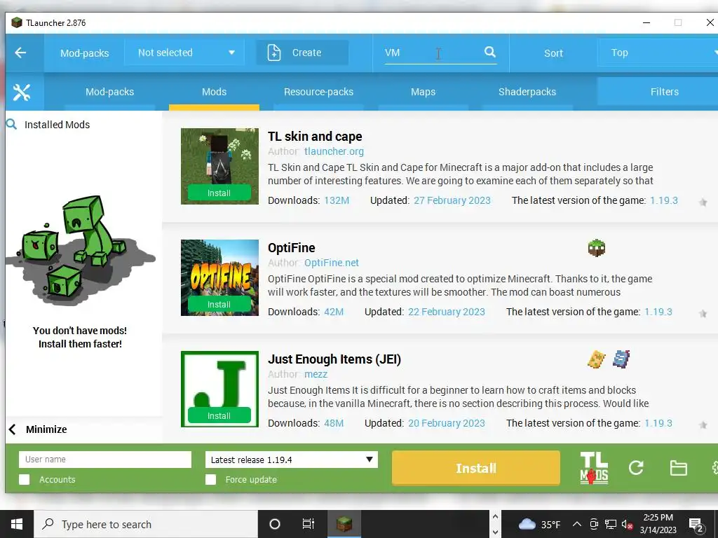The width and height of the screenshot is (718, 538).
Task: Open the Shaderpacks tab
Action: click(527, 92)
